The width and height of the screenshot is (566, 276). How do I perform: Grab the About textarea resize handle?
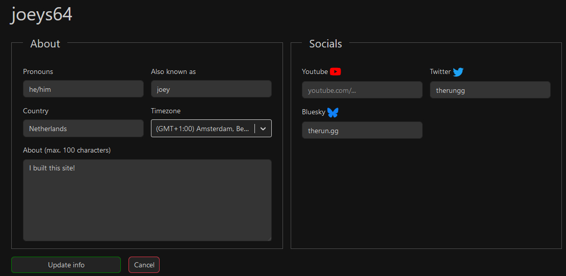point(269,238)
